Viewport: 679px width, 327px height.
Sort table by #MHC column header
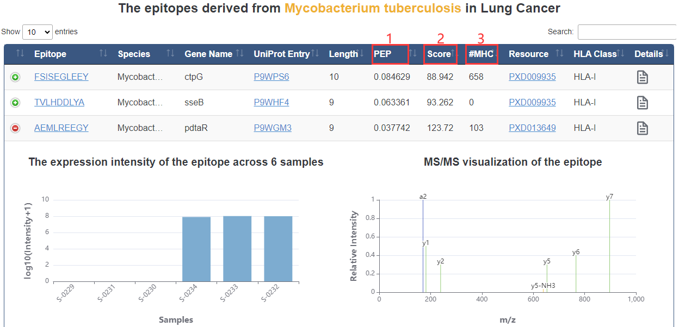[x=481, y=54]
